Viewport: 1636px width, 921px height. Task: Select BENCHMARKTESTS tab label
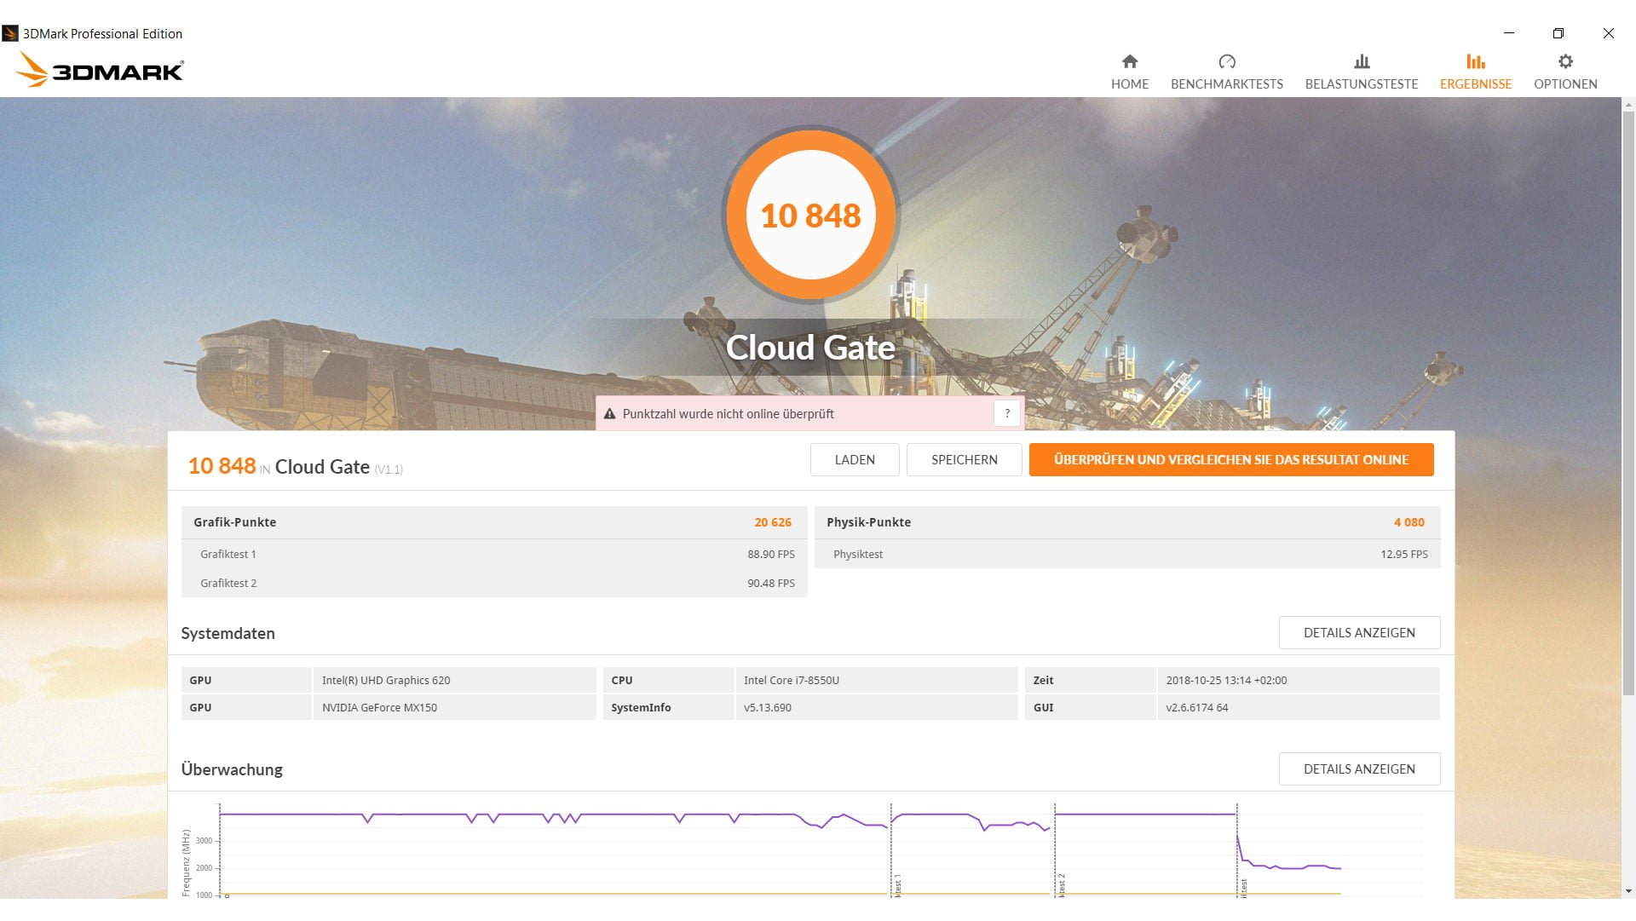coord(1226,84)
